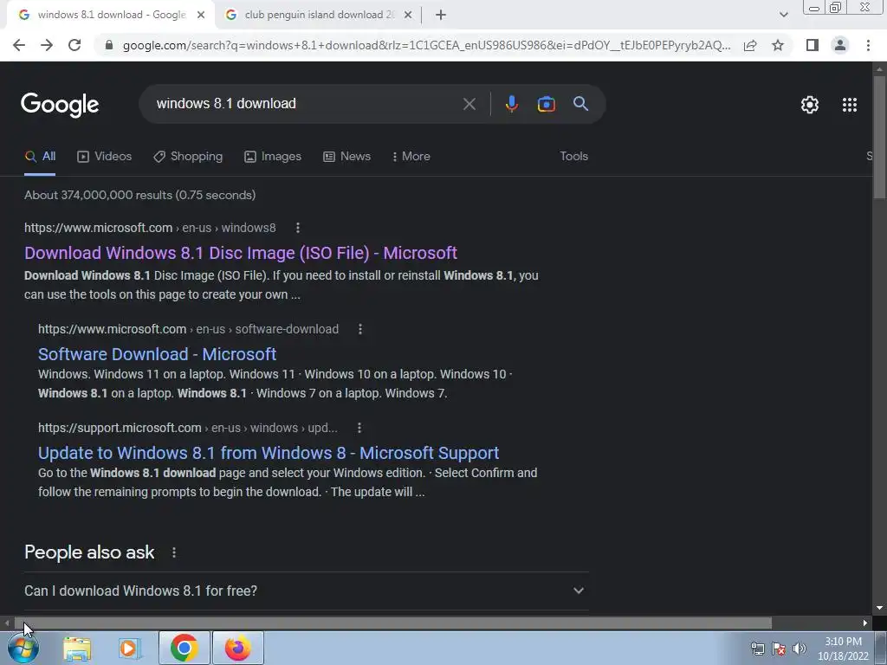Open Download Windows 8.1 Disc Image link
Viewport: 887px width, 665px height.
[241, 253]
